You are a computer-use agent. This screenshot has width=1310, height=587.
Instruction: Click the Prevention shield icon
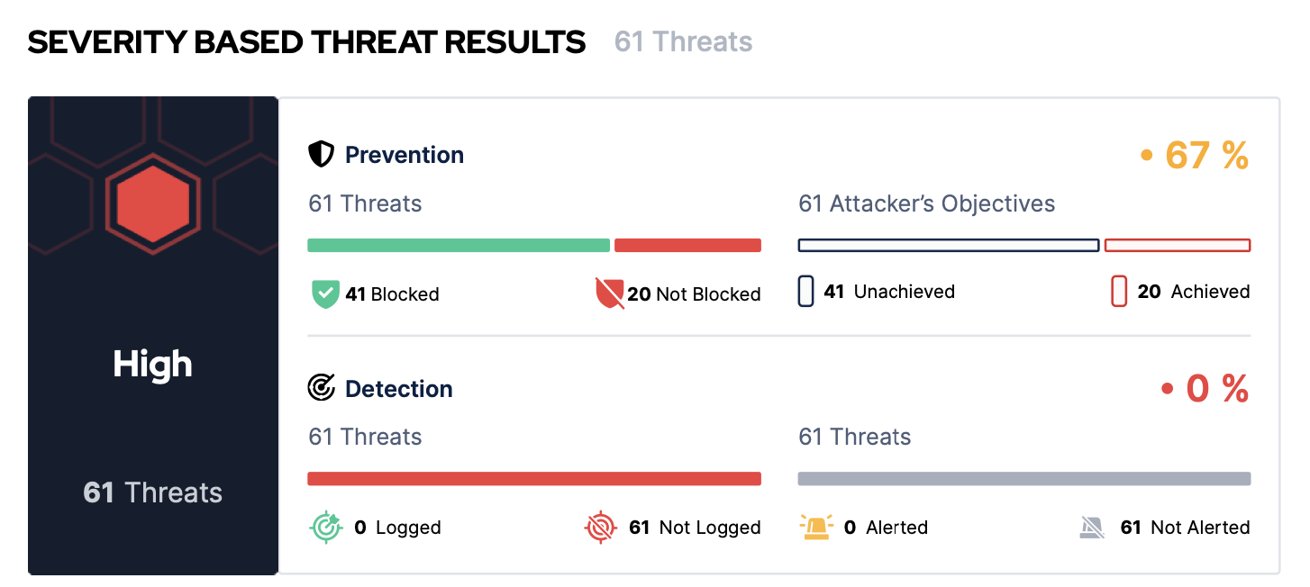point(321,155)
